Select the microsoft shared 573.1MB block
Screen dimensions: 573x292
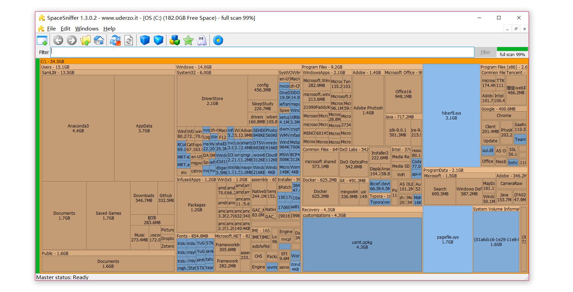pyautogui.click(x=320, y=164)
